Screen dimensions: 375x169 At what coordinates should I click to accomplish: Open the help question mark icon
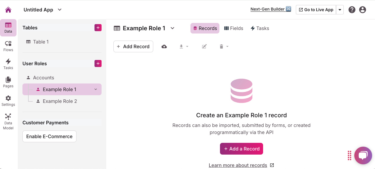pos(352,10)
